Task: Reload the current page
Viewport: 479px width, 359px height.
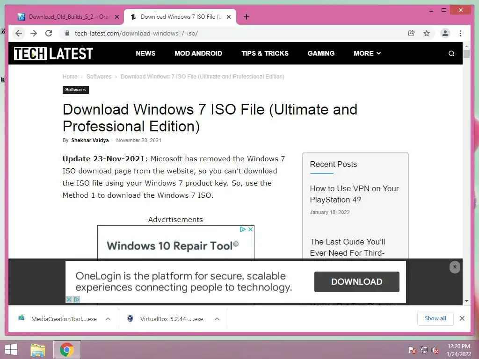Action: coord(49,33)
